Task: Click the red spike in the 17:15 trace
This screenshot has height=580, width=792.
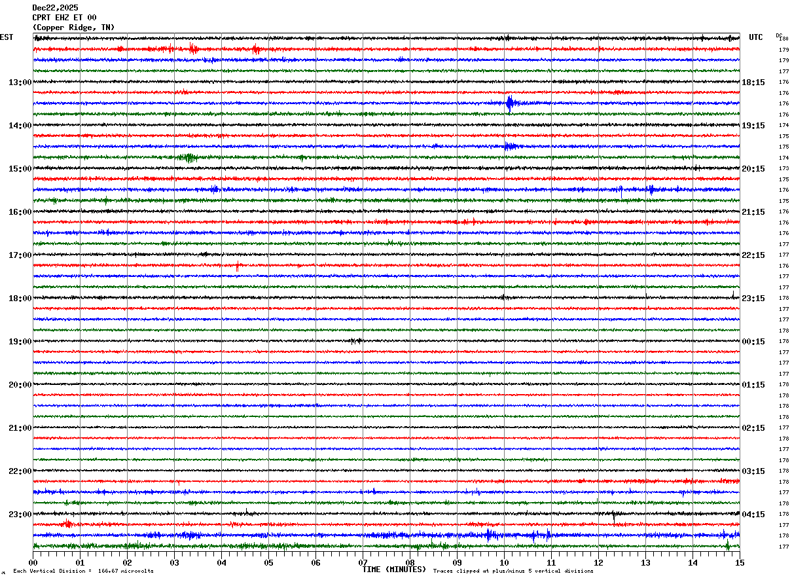Action: (237, 266)
